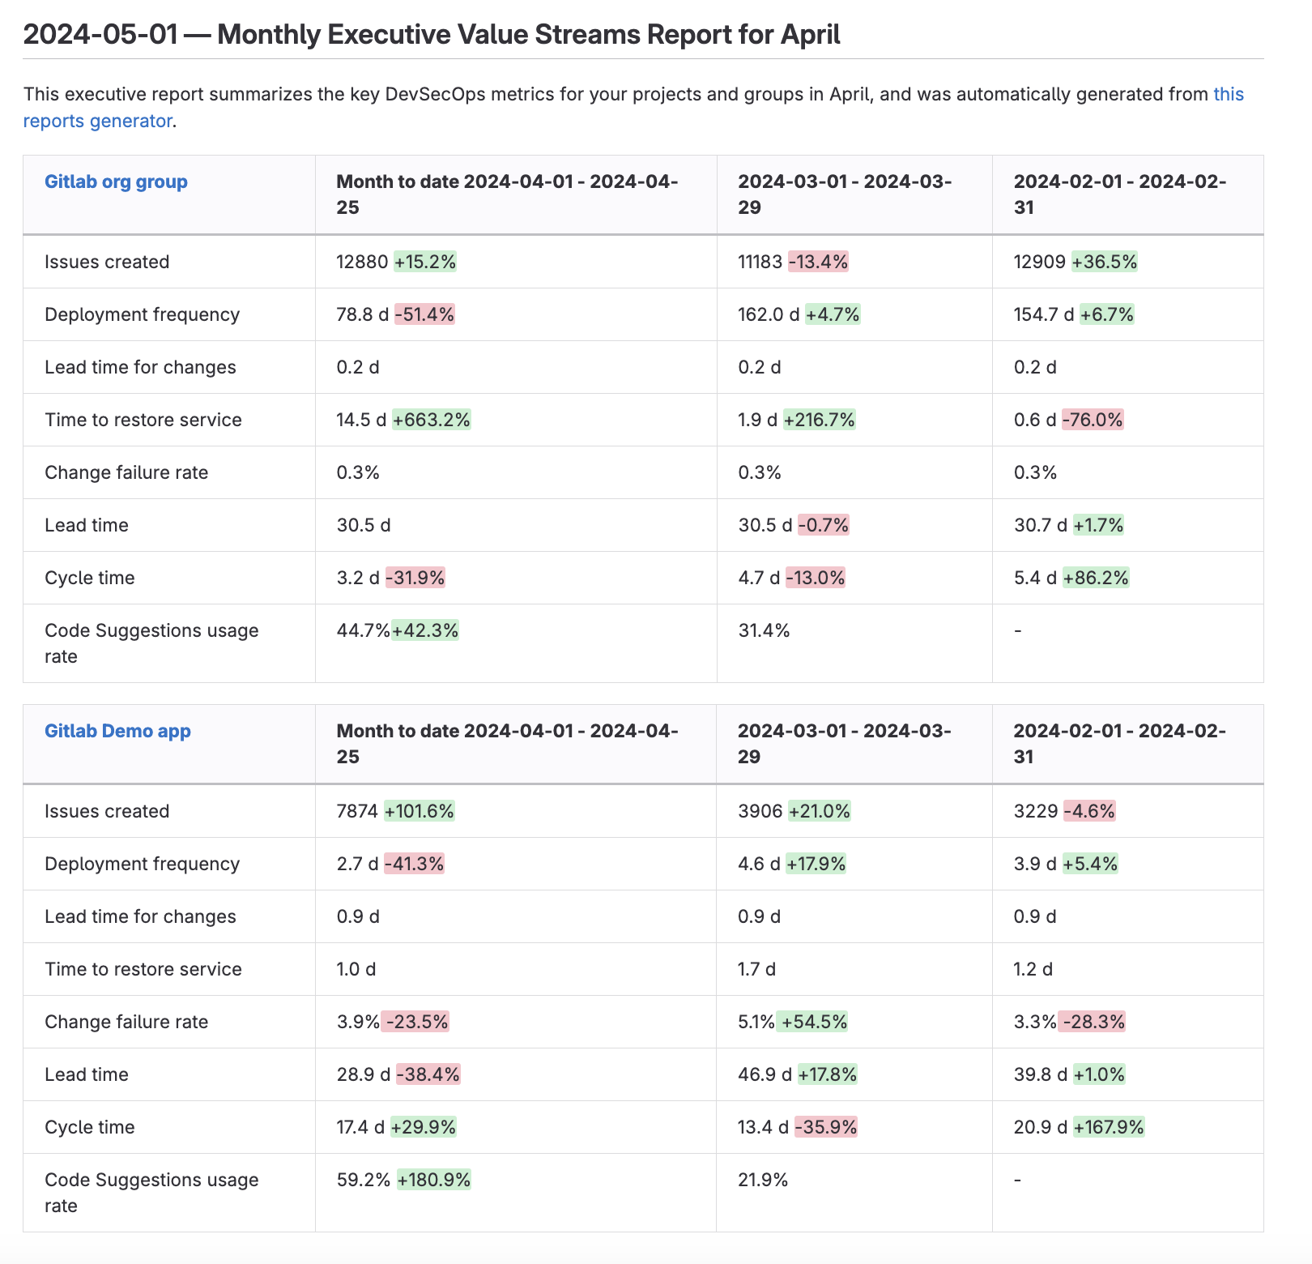Click the -13.0% badge beside 4.7 d

click(816, 578)
